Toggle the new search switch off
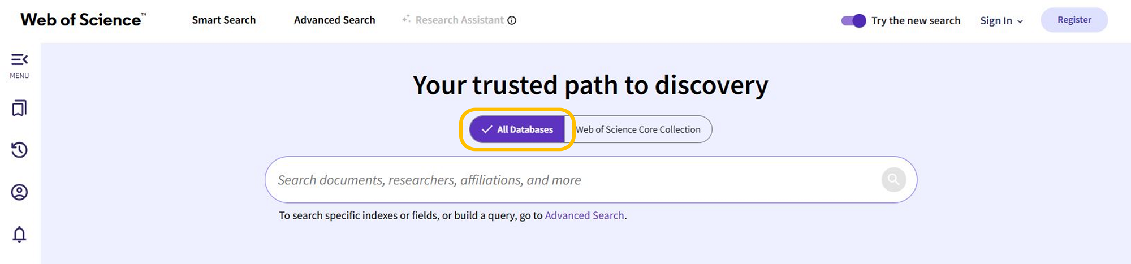 853,21
